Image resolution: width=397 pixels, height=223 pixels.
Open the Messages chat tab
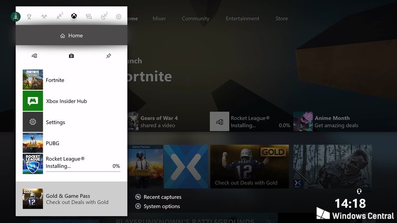[89, 17]
